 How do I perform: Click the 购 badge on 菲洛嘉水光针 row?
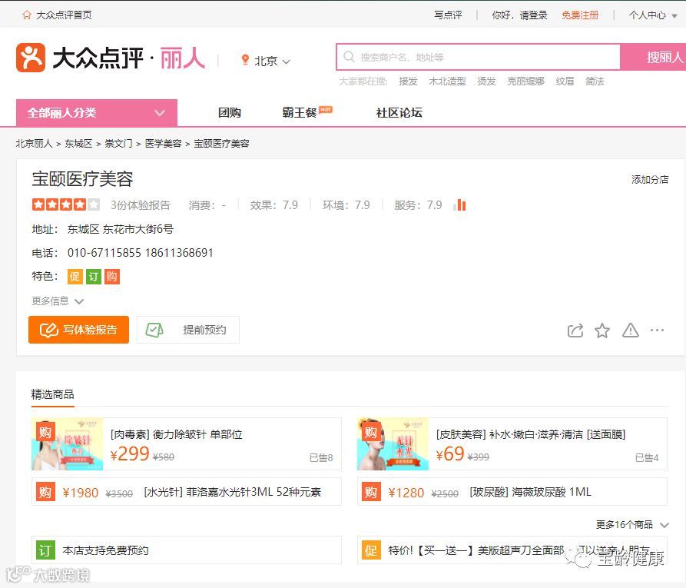click(45, 492)
